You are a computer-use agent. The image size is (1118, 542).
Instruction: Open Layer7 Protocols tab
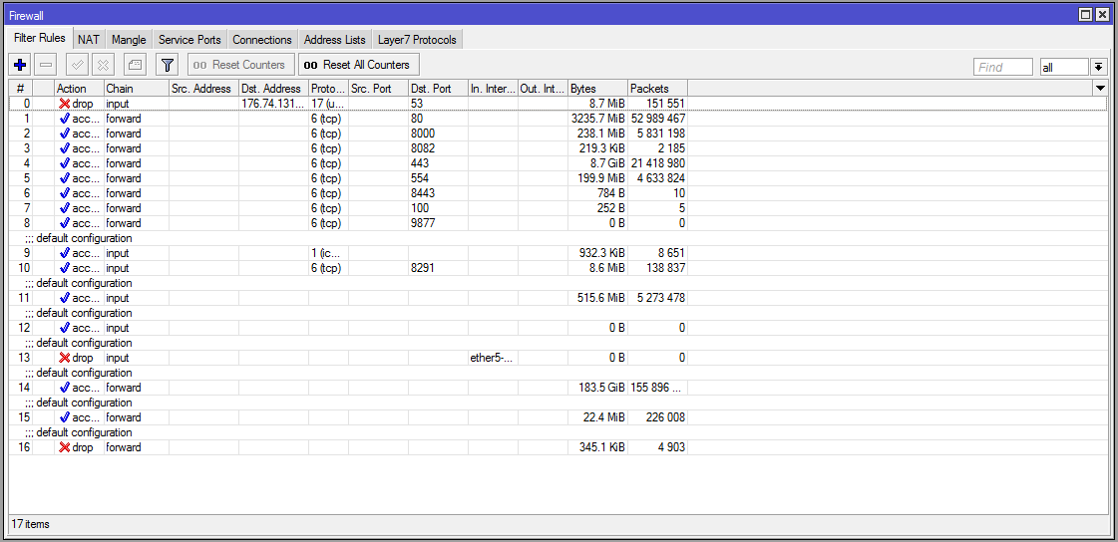(417, 40)
